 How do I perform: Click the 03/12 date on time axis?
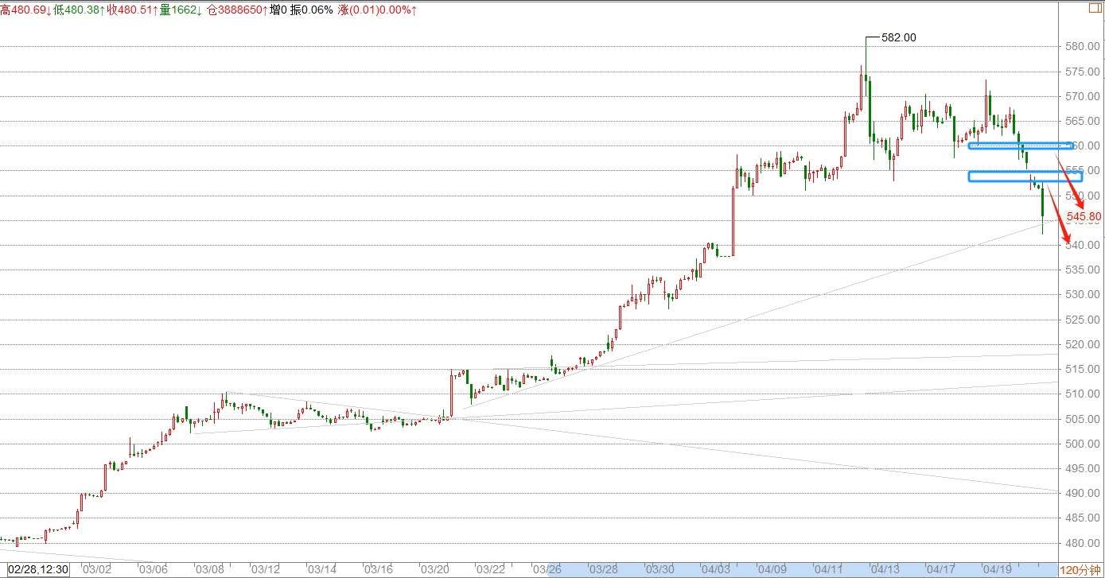[x=266, y=570]
